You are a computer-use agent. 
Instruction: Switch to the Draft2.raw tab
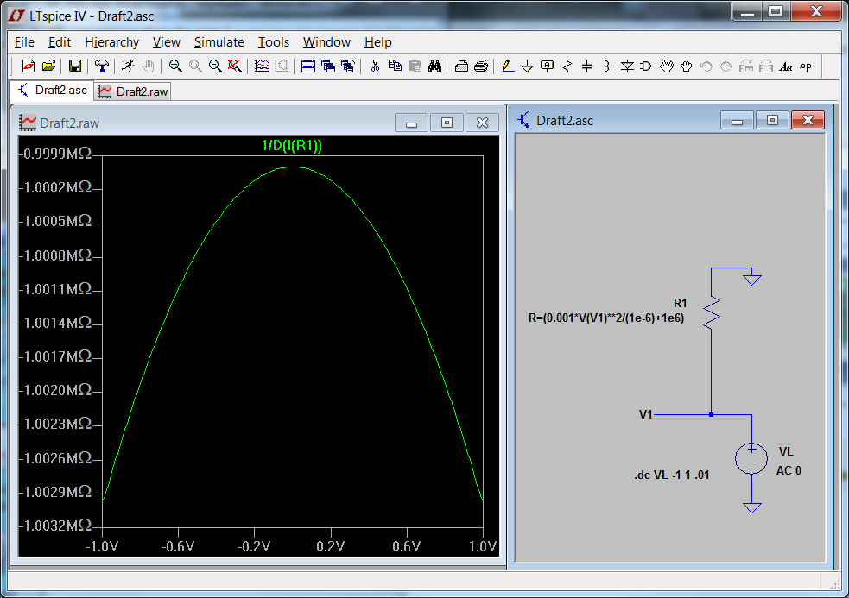coord(133,91)
